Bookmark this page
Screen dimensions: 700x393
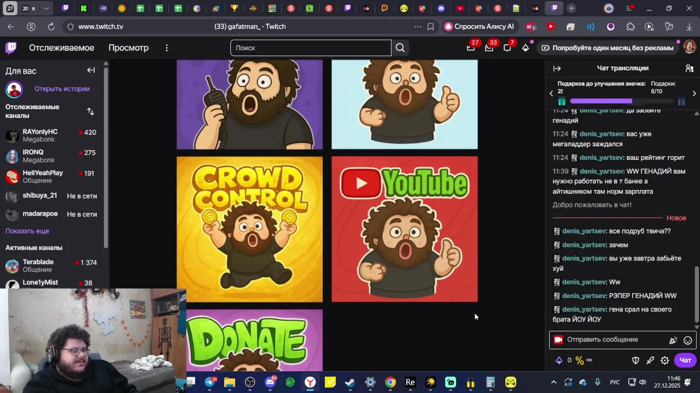(x=431, y=27)
